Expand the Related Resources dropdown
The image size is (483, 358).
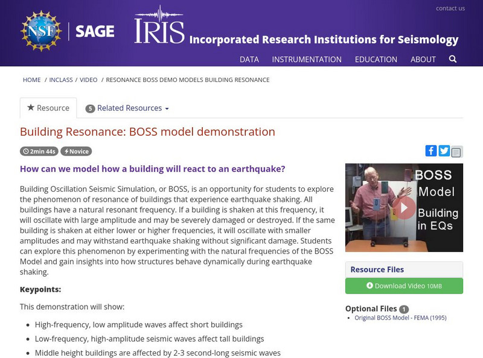pos(127,107)
